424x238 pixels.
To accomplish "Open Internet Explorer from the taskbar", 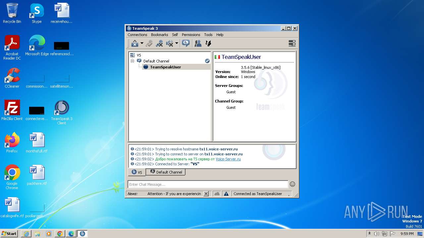I will tap(26, 234).
